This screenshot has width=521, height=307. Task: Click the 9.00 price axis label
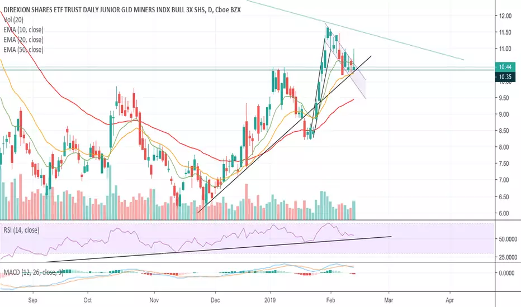coord(505,114)
